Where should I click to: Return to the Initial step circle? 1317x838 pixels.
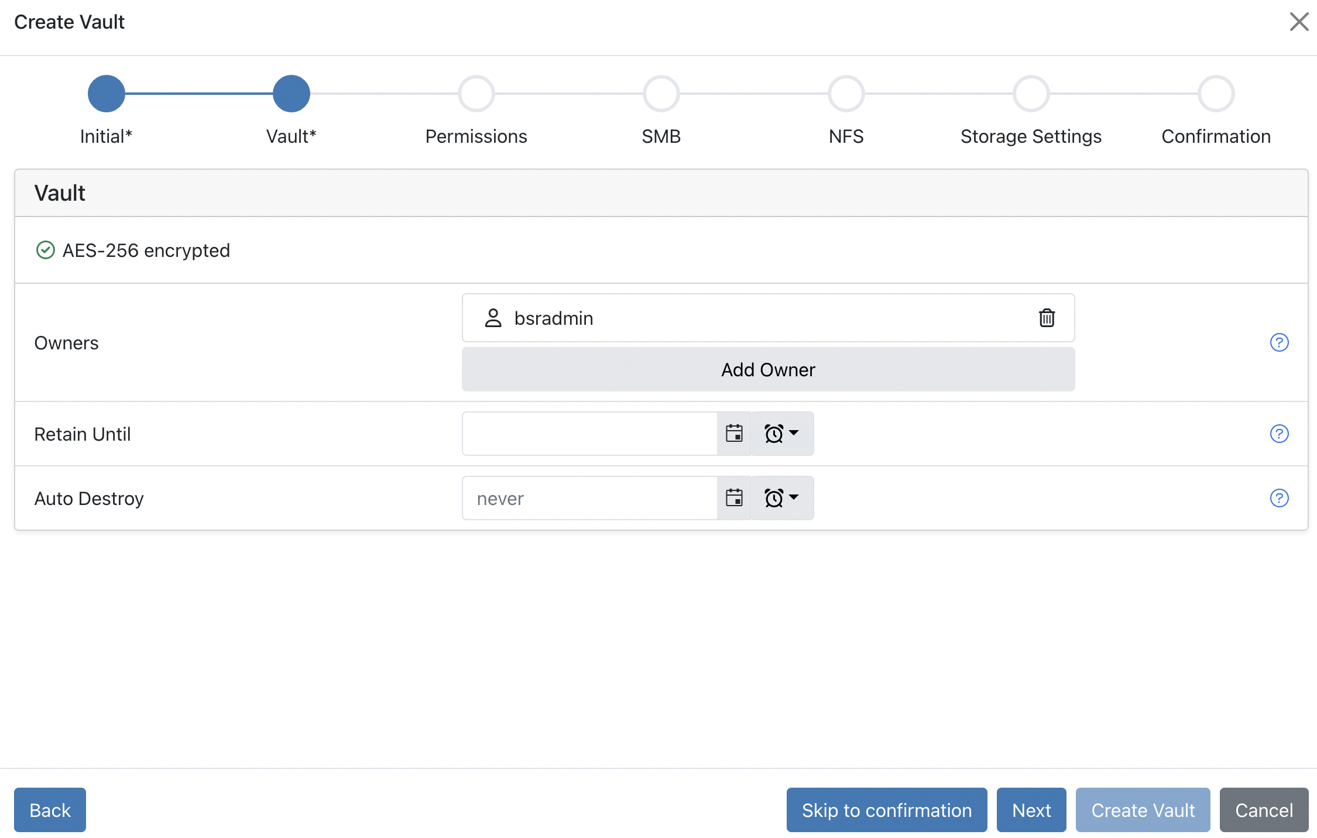click(106, 94)
